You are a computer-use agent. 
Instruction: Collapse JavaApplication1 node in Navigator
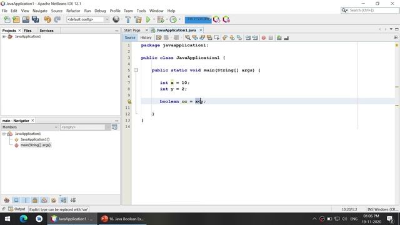pyautogui.click(x=4, y=134)
